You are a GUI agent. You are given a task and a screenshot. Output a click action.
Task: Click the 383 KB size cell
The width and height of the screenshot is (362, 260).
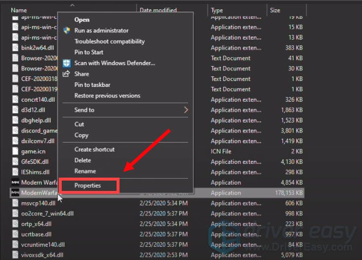pyautogui.click(x=294, y=48)
